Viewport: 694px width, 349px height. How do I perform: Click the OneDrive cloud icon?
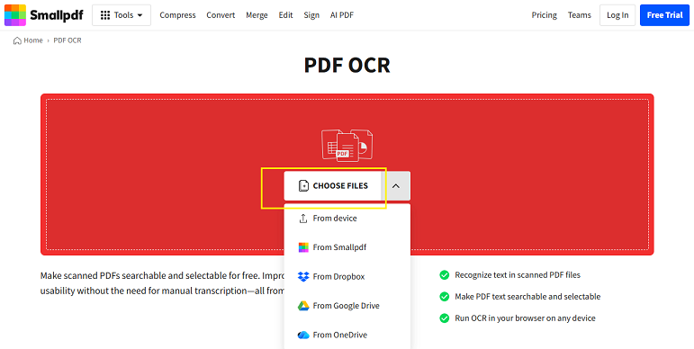303,335
